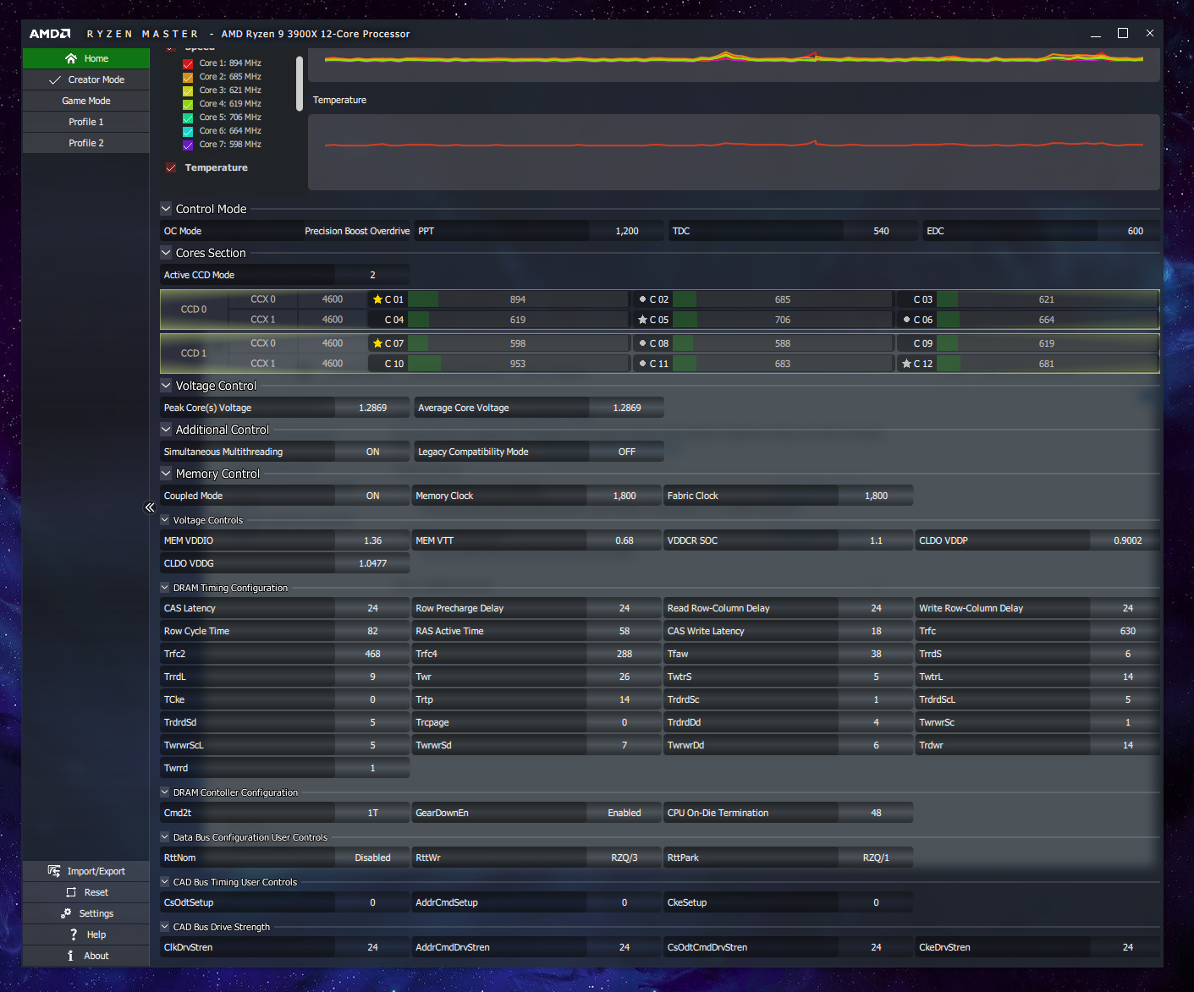Select Profile 1

[86, 122]
